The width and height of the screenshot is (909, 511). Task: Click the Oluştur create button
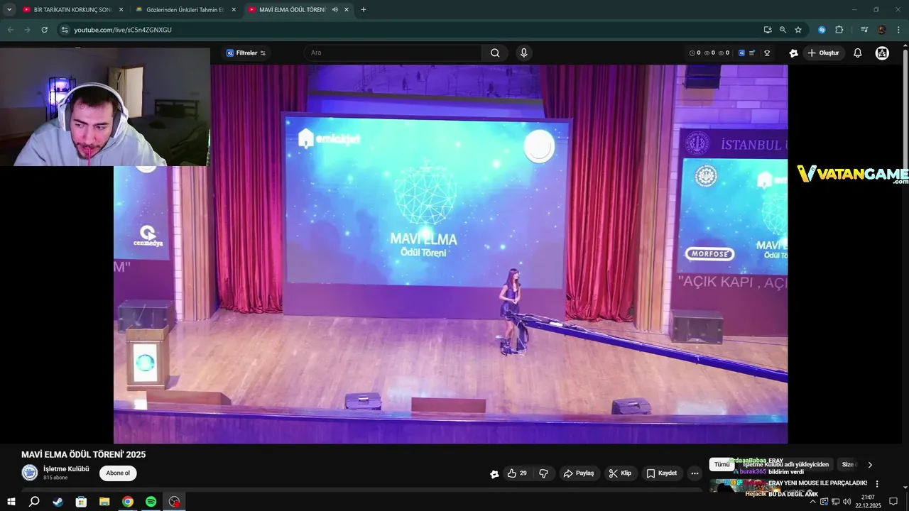824,53
